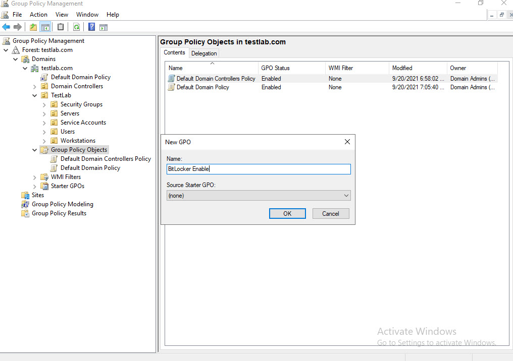This screenshot has height=361, width=513.
Task: Toggle the Show/Hide Console Tree icon
Action: 45,27
